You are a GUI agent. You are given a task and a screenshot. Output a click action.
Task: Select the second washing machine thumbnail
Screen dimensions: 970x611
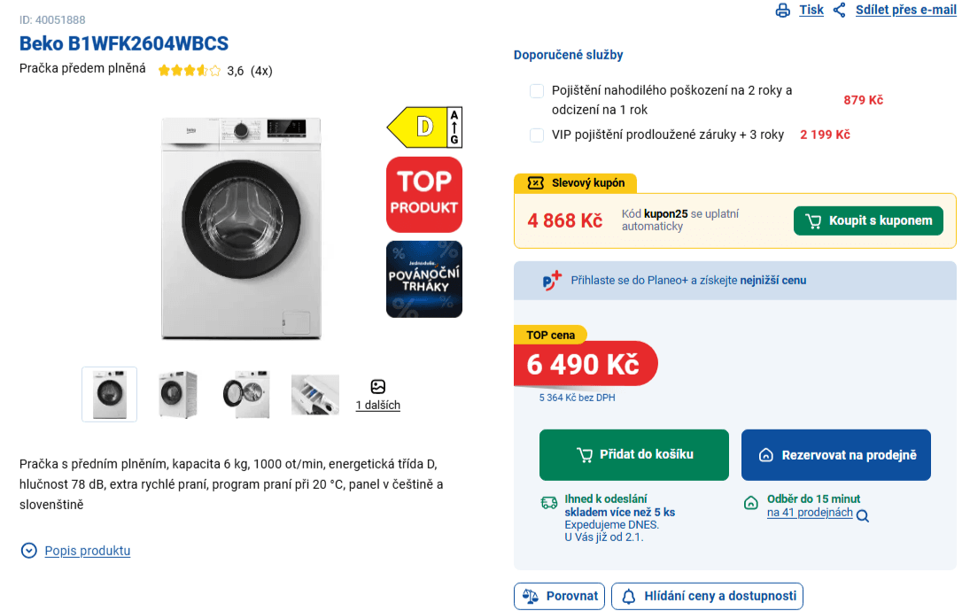176,393
